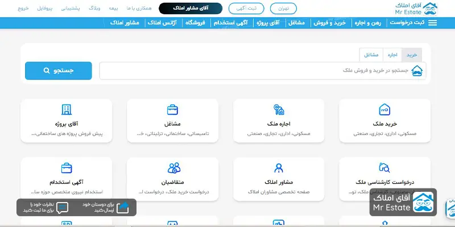Click the متقاضیان people group icon

coord(174,168)
